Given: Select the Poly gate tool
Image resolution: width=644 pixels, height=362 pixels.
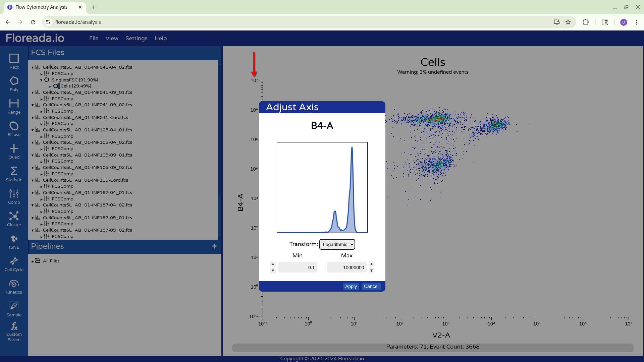Looking at the screenshot, I should [14, 84].
